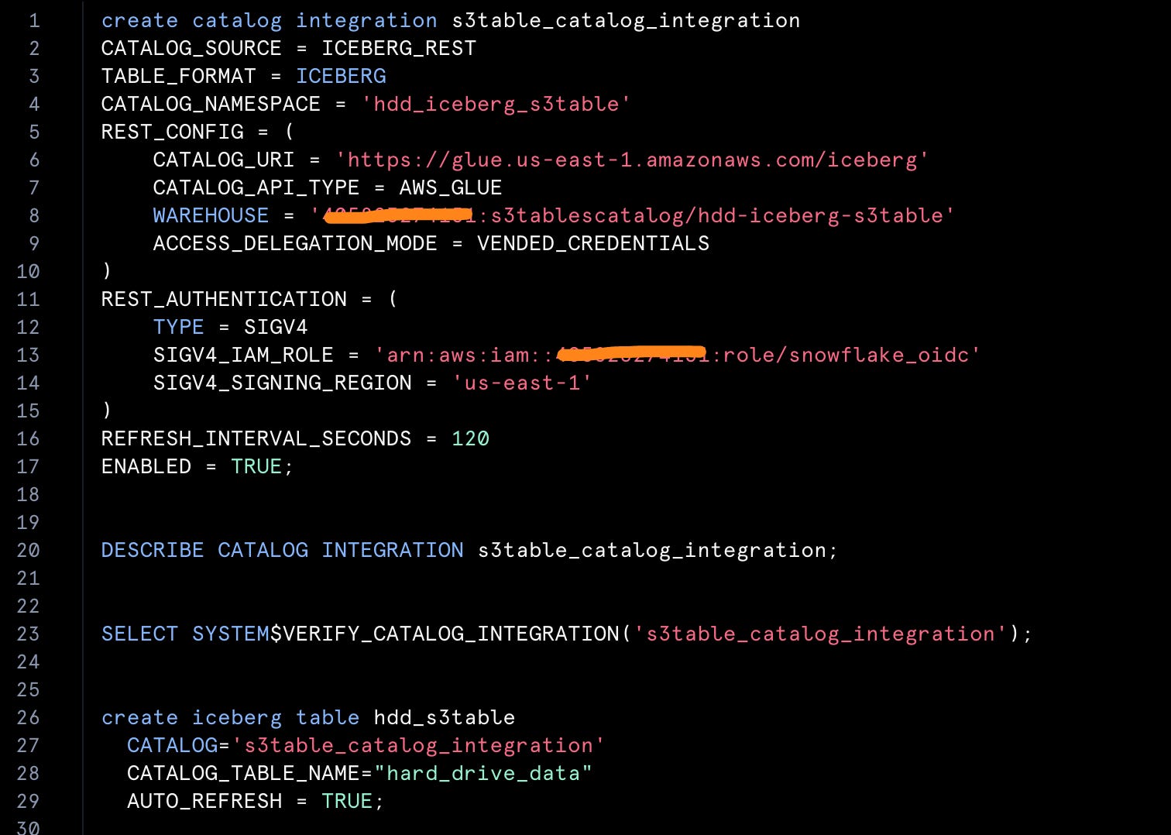Click line number 26 in gutter
1171x835 pixels.
pyautogui.click(x=28, y=718)
